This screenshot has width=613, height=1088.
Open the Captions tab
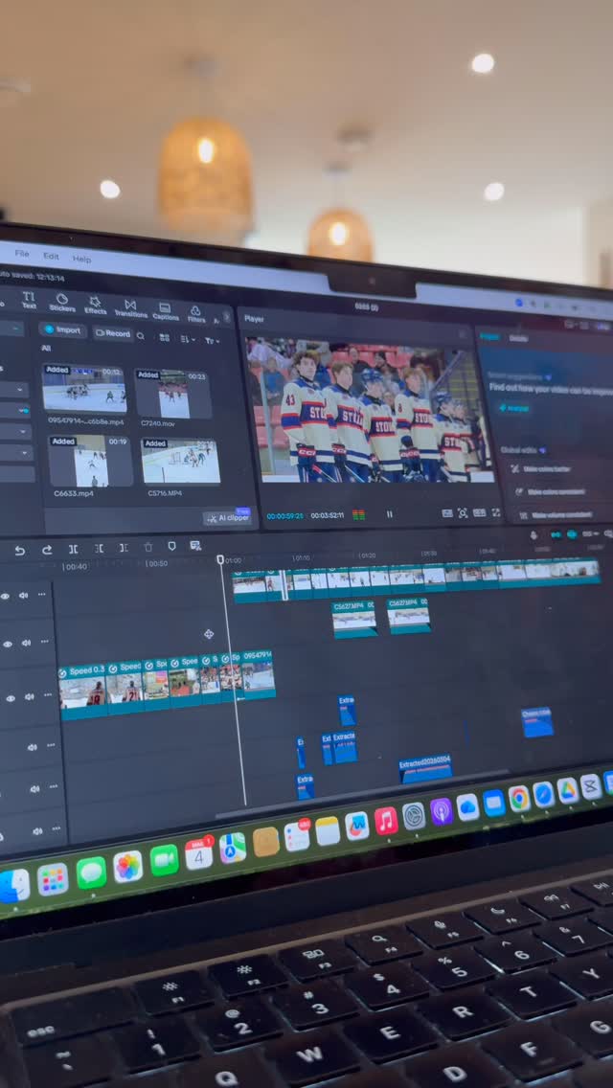pyautogui.click(x=166, y=311)
